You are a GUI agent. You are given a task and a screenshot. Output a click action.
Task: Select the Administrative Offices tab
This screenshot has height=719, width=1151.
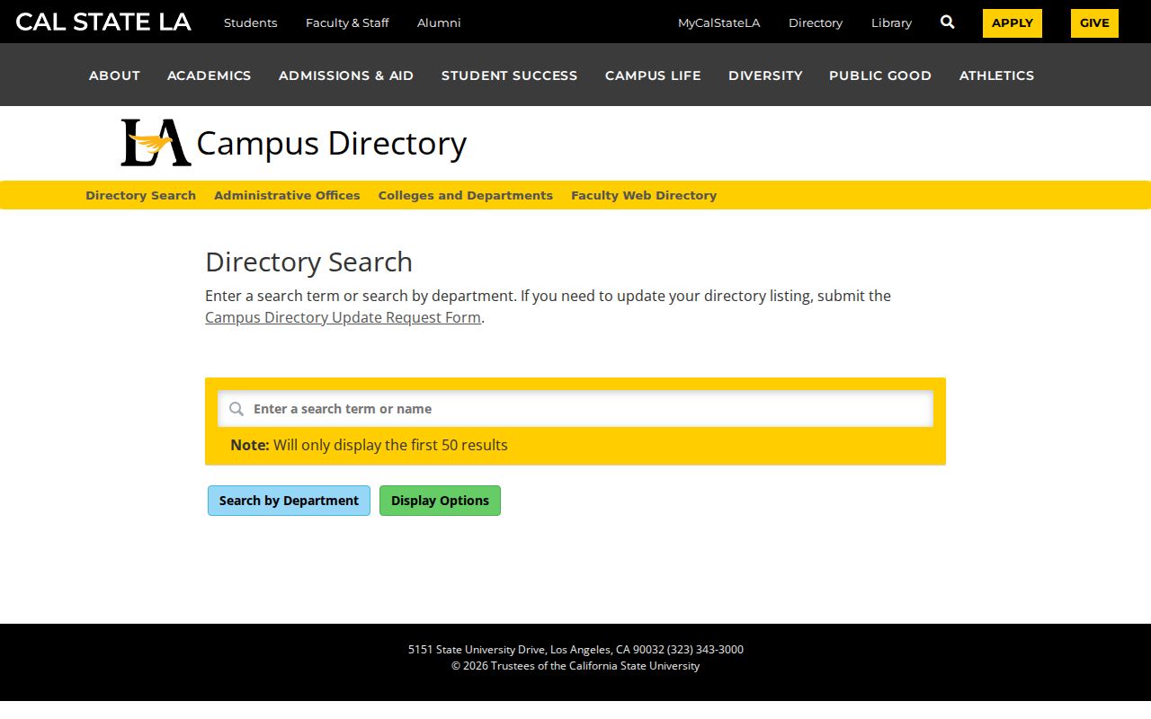coord(287,195)
